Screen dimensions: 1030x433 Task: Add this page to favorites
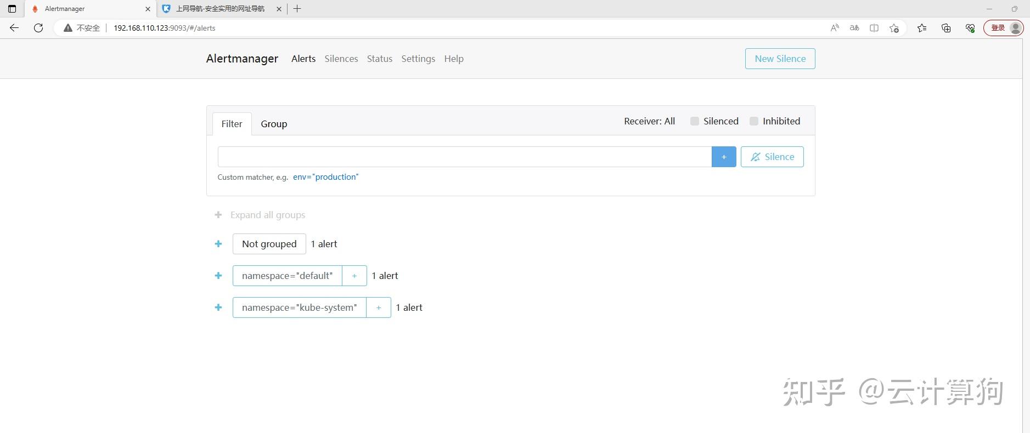[x=894, y=28]
